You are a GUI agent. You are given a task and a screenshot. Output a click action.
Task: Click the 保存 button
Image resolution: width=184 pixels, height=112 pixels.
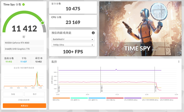(35, 94)
